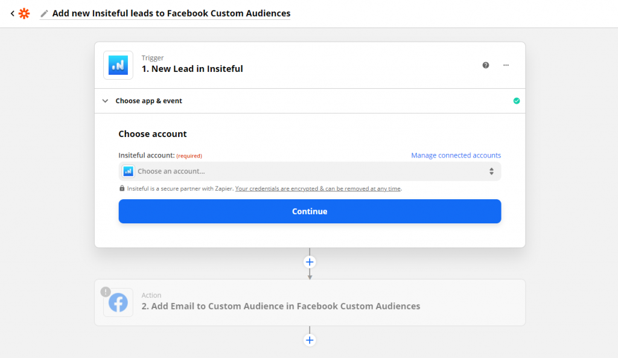Image resolution: width=618 pixels, height=358 pixels.
Task: Edit Zap name with pencil icon
Action: pyautogui.click(x=44, y=14)
